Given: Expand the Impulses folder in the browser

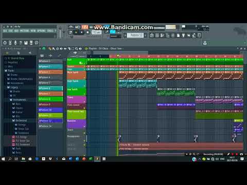Looking at the screenshot, I should point(13,62).
